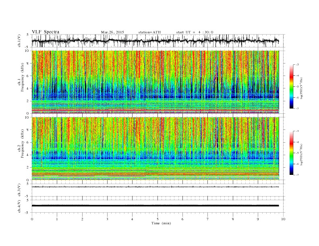The height and width of the screenshot is (246, 319).
Task: Click the time axis tick label "7"
Action: click(x=207, y=219)
